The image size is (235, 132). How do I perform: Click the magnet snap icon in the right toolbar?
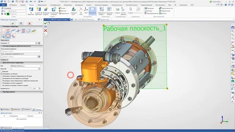click(x=232, y=27)
